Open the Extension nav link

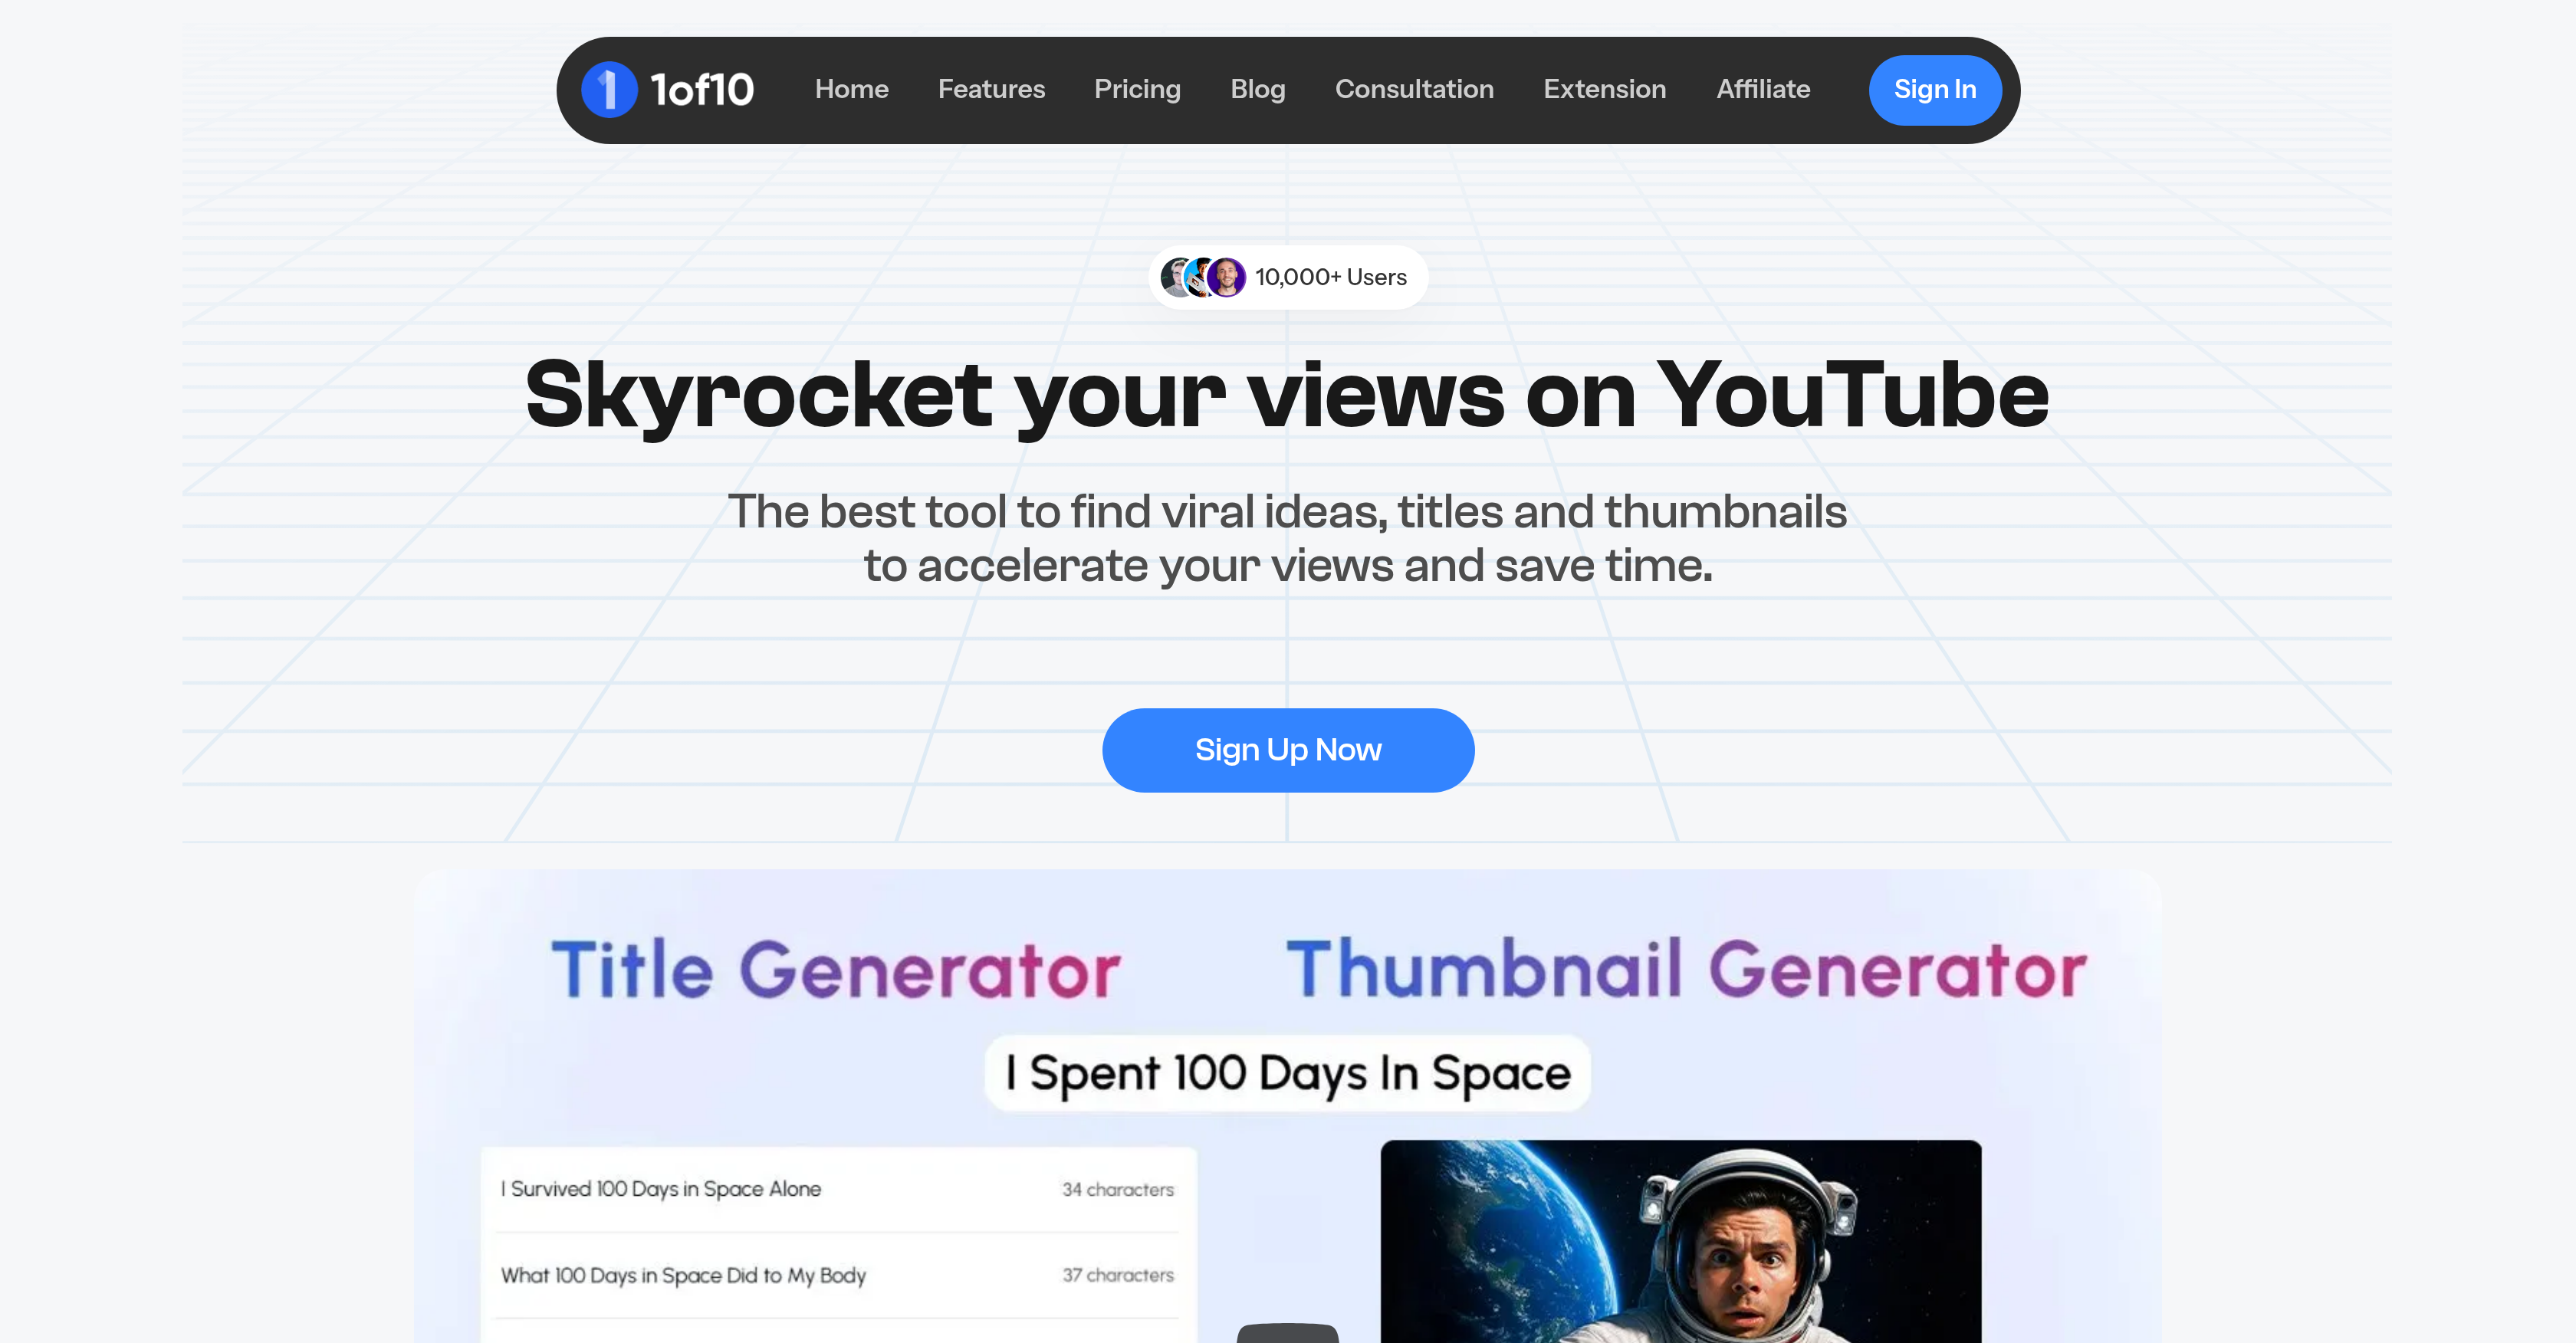[1604, 90]
